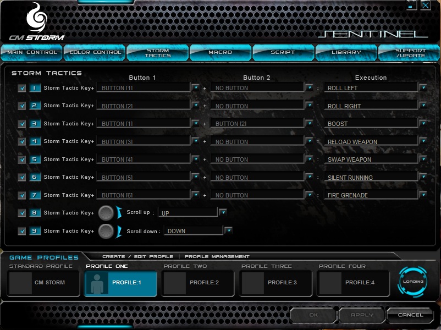
Task: Open Button 1 dropdown showing BUTTON [5]
Action: tap(195, 177)
